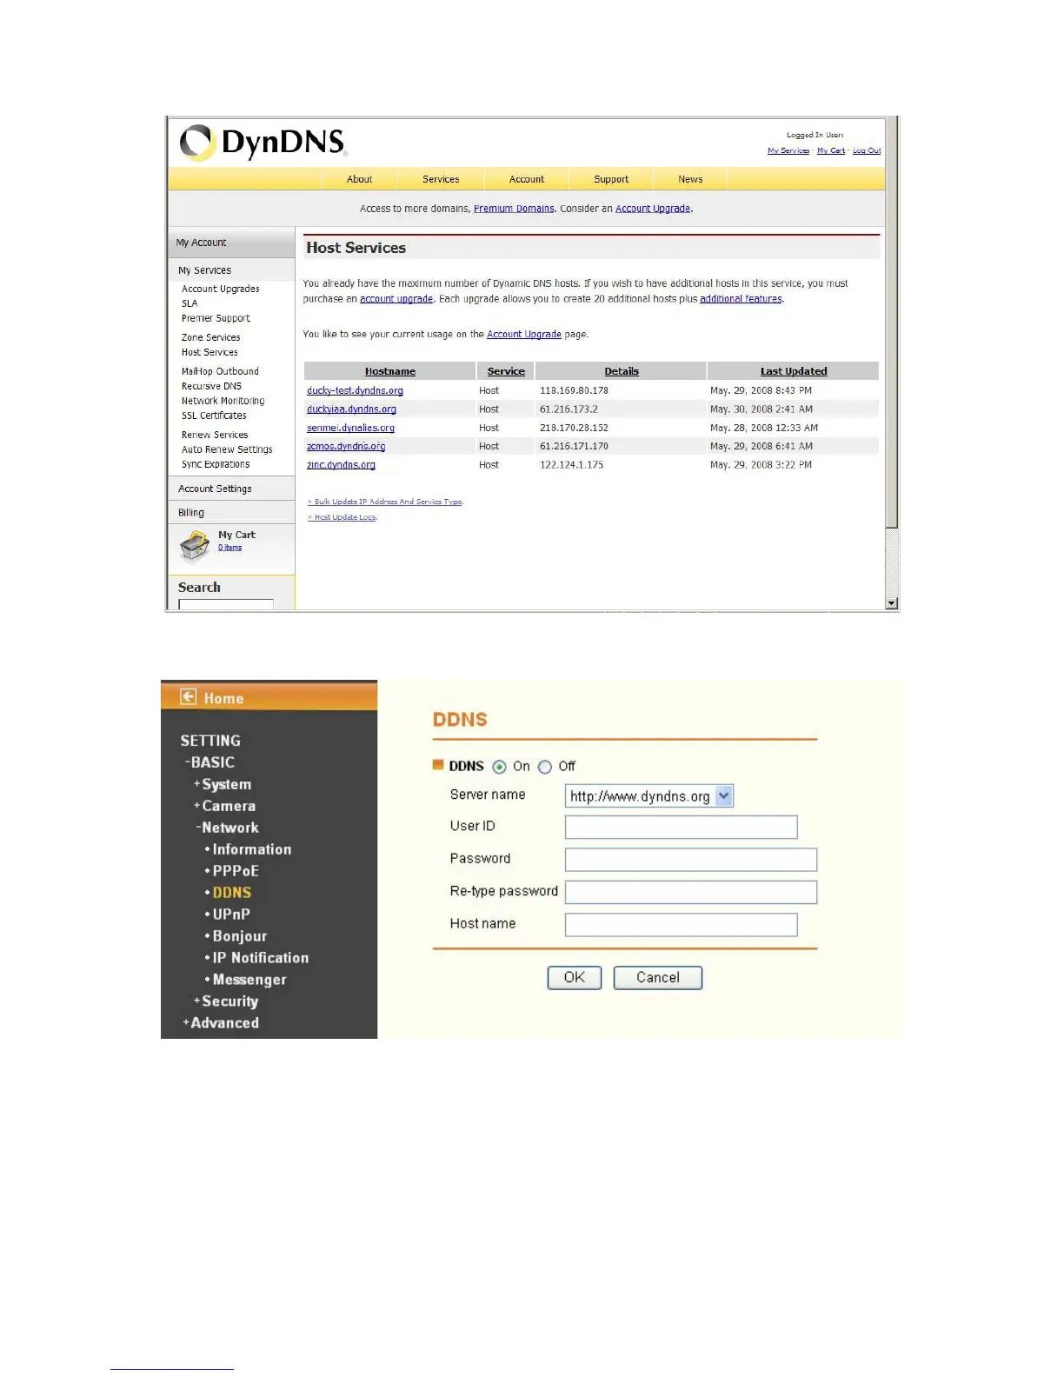
Task: Select DDNS On radio button
Action: (x=499, y=767)
